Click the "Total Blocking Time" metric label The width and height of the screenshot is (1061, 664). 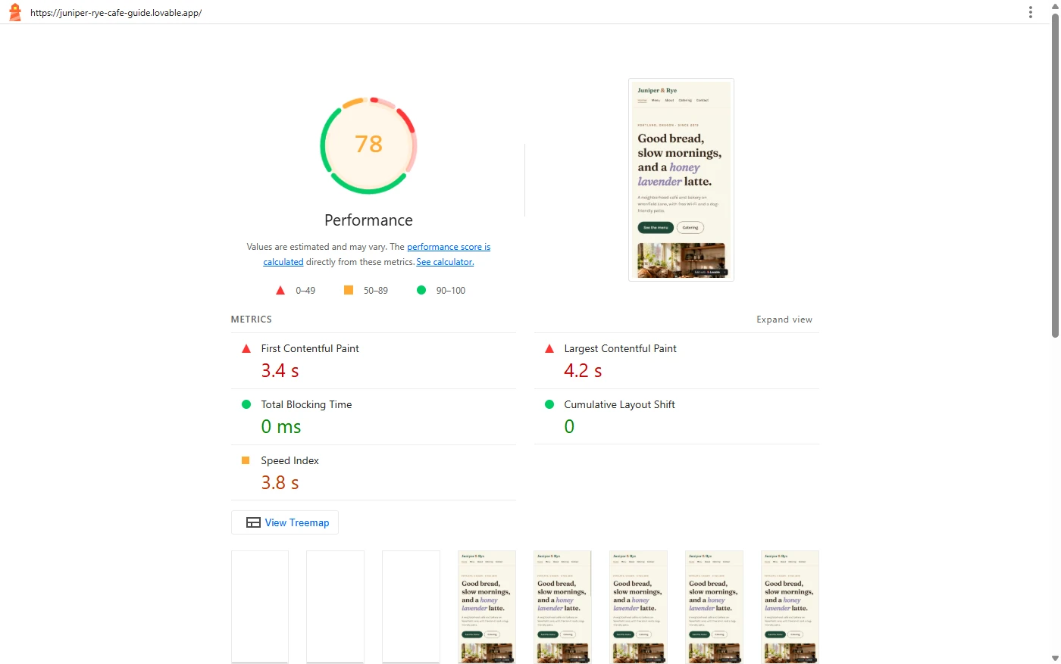pos(306,404)
